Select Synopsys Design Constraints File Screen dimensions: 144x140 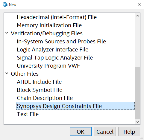click(75, 106)
